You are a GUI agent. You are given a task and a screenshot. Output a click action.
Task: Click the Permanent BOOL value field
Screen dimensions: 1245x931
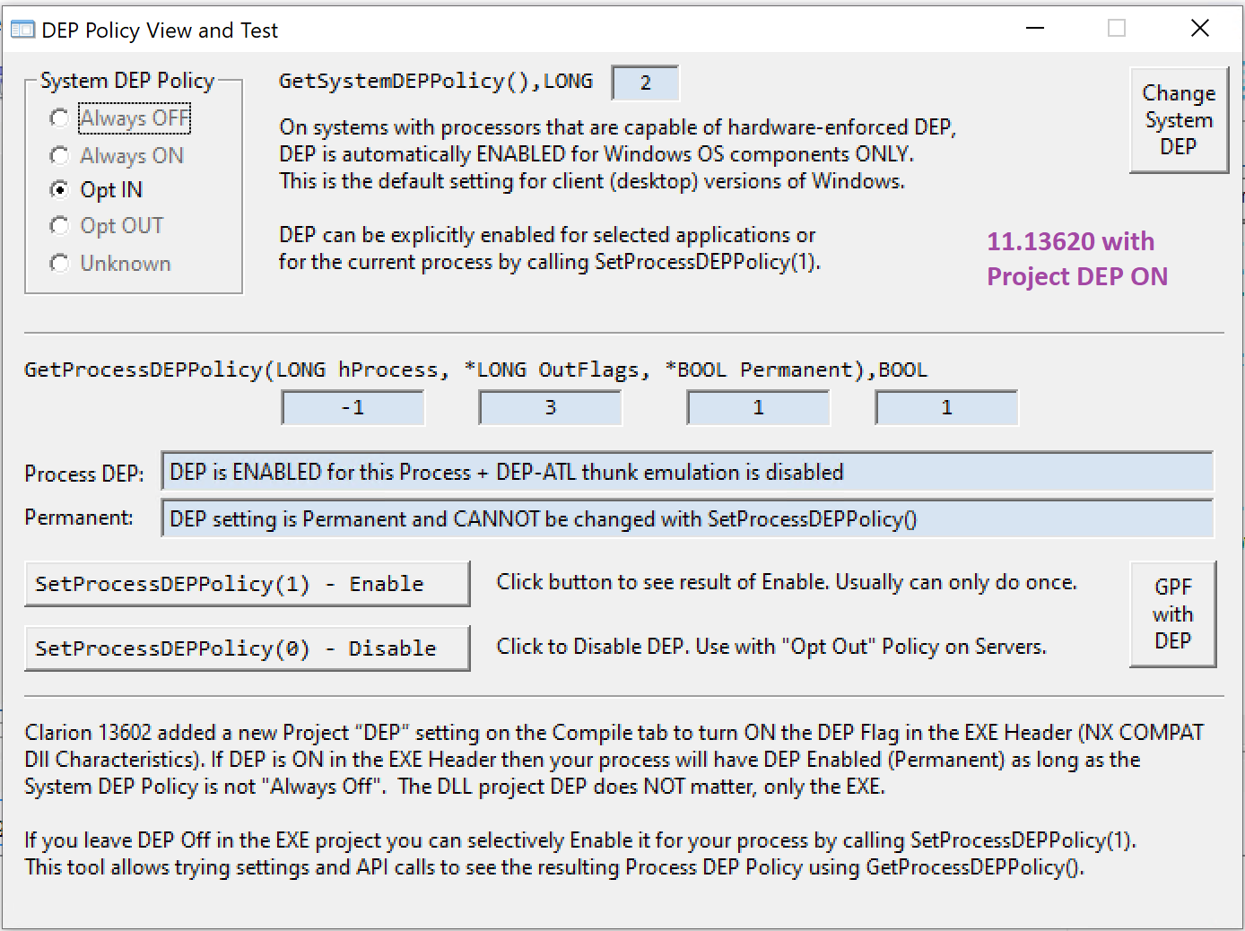[x=758, y=408]
